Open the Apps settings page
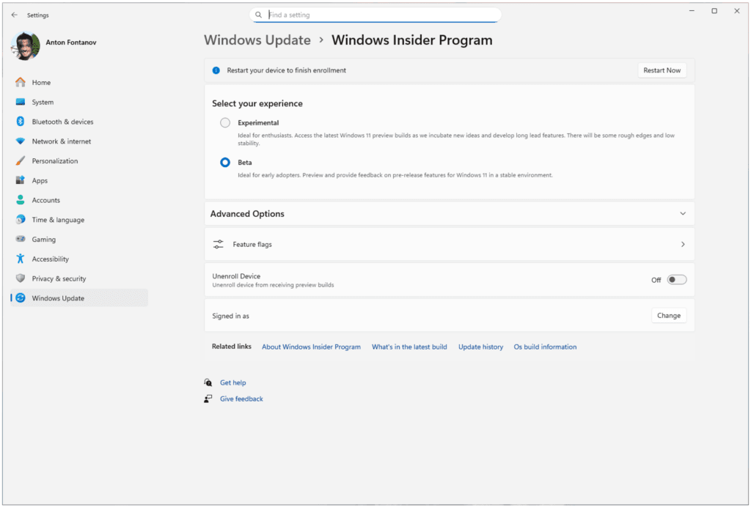This screenshot has height=507, width=751. (40, 181)
